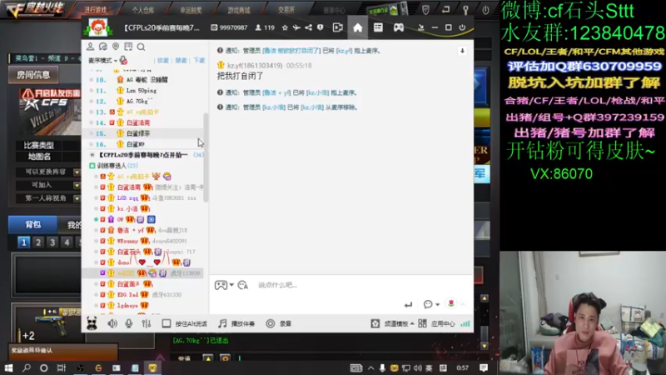Viewport: 666px width, 375px height.
Task: Send flower gift icon in chat
Action: (451, 303)
